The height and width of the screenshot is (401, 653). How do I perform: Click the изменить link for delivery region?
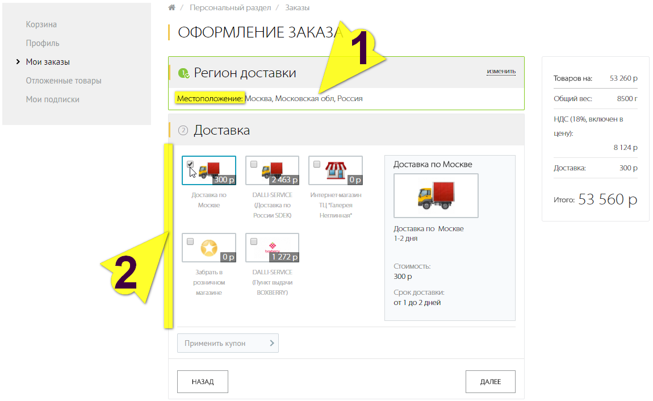pos(501,71)
